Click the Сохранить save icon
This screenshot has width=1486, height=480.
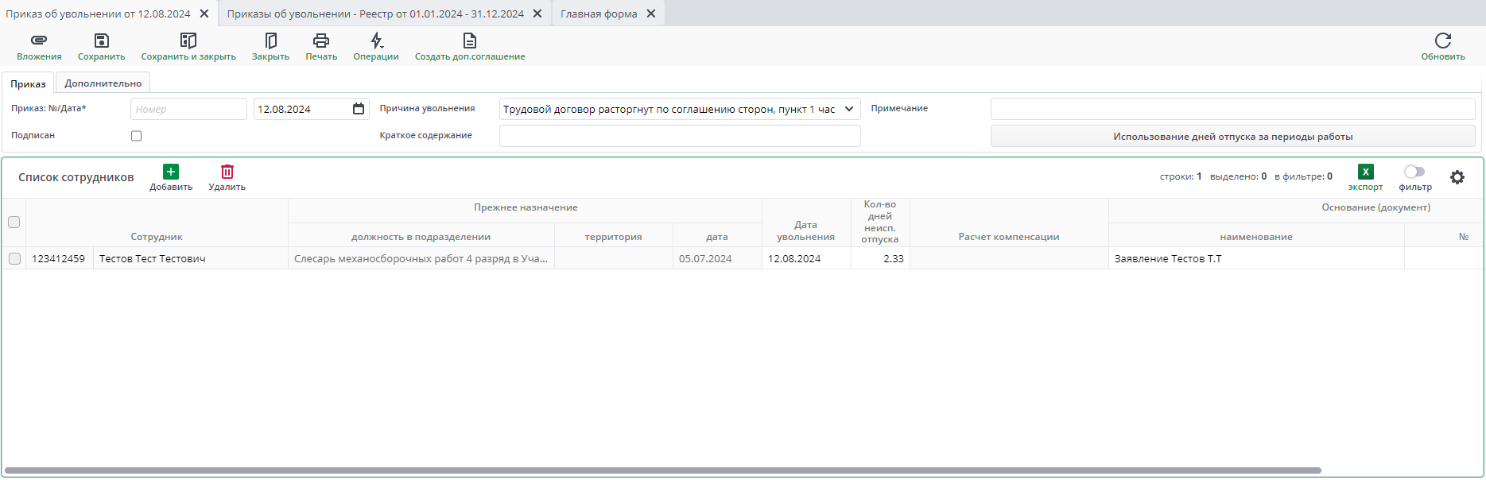point(101,41)
